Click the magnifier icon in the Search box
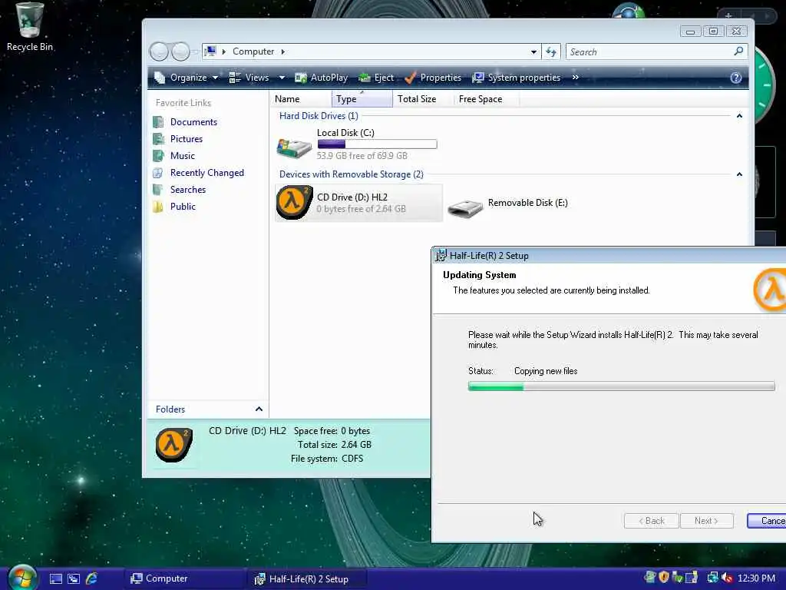Viewport: 786px width, 590px height. pos(738,51)
